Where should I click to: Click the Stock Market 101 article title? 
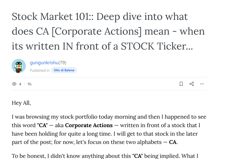(x=108, y=31)
